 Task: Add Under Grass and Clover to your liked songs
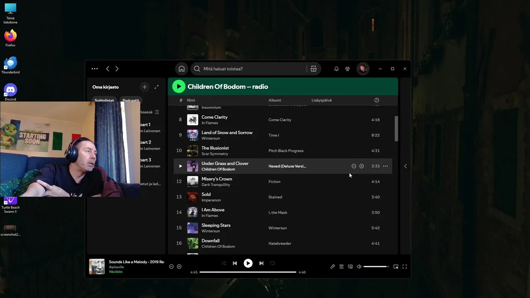point(361,166)
